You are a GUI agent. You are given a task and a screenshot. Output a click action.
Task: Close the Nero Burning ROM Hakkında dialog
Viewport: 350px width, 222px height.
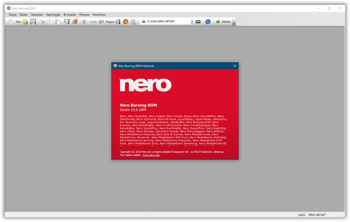click(x=235, y=66)
